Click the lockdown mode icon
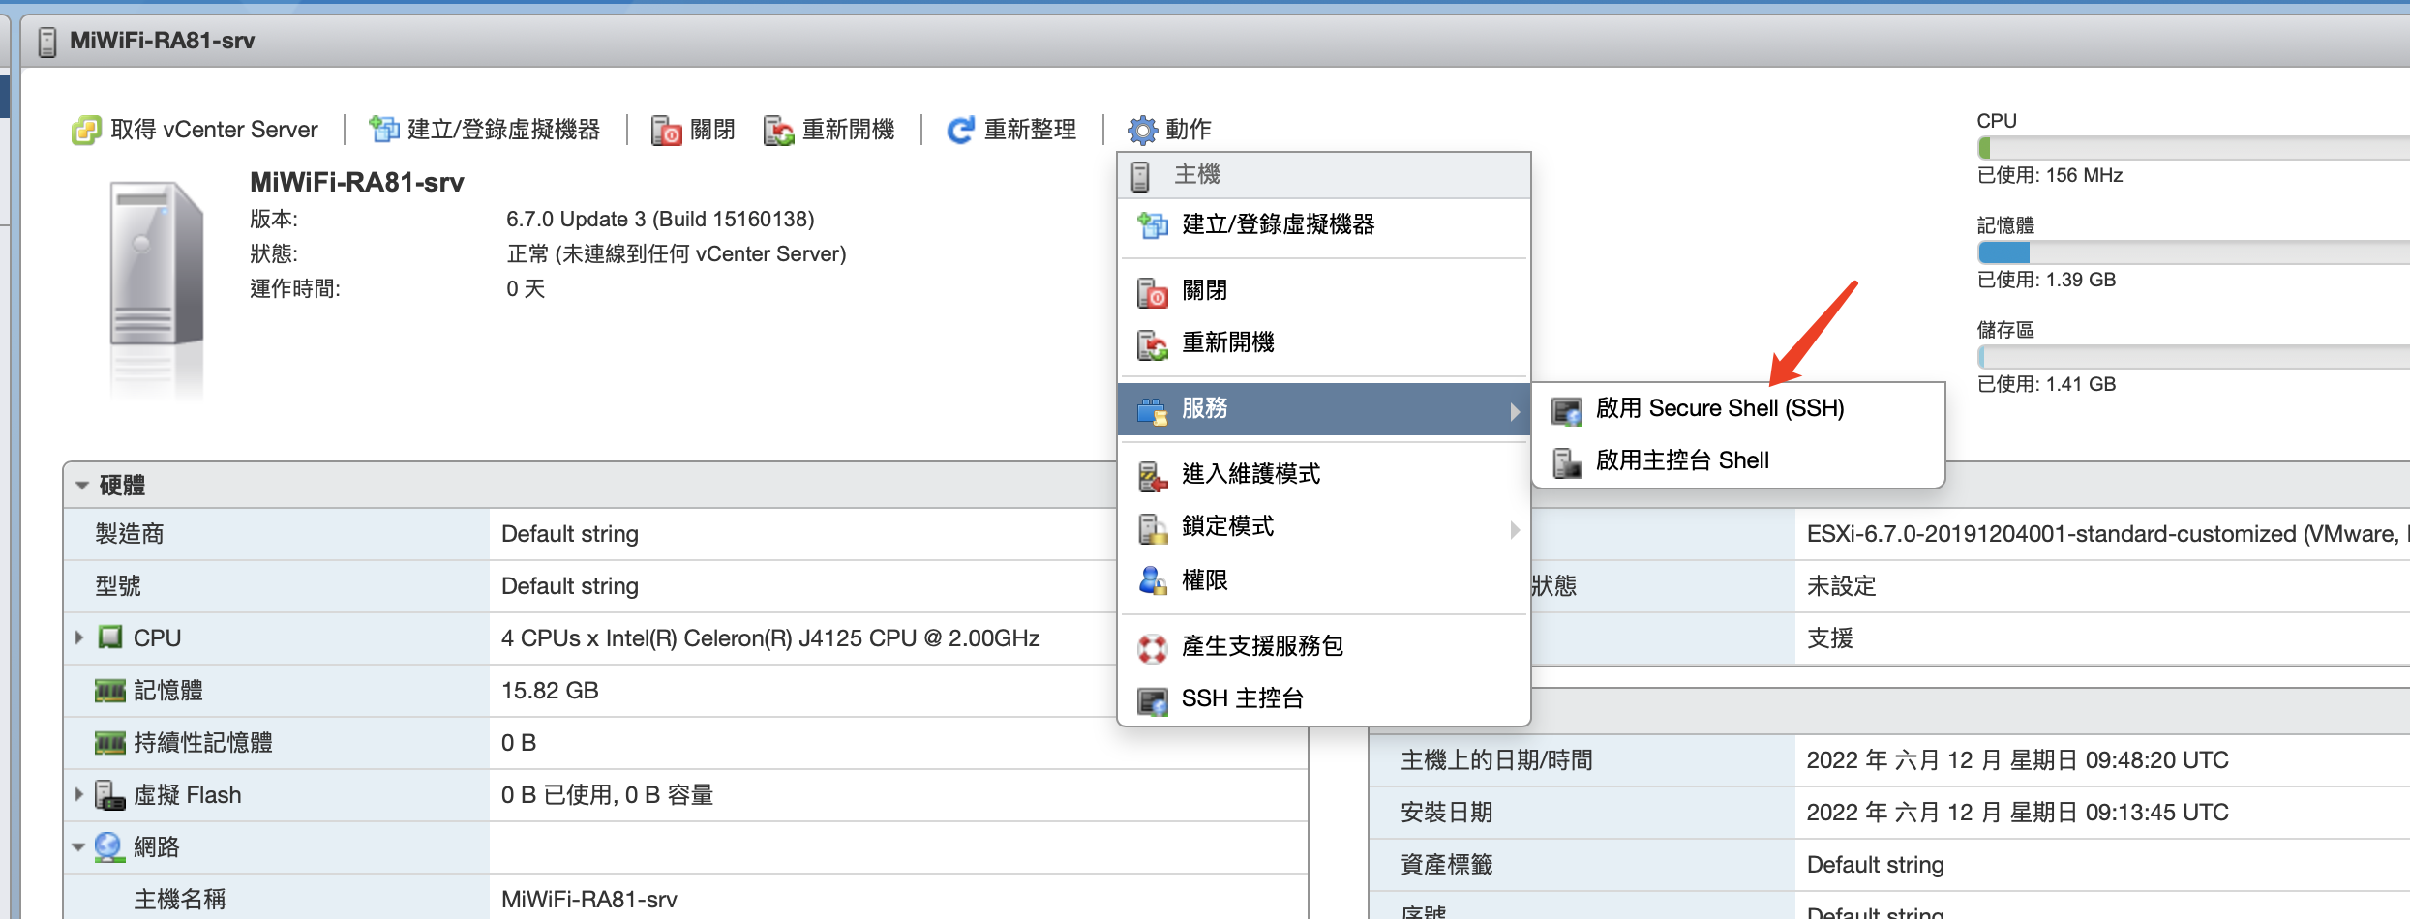The height and width of the screenshot is (919, 2410). (1152, 527)
